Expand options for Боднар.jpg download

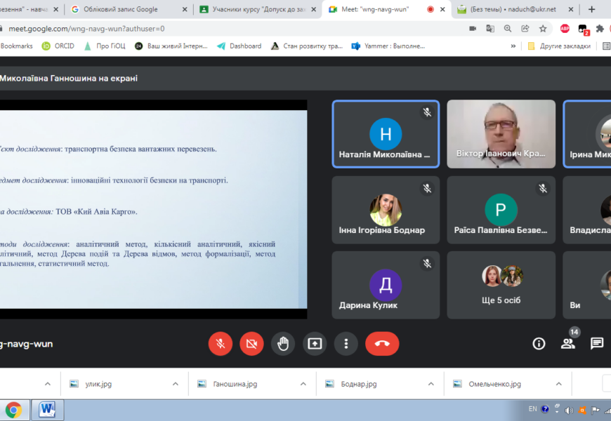(x=431, y=384)
